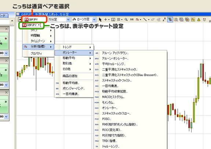Expand the トレンド indicator submenu
211x149 pixels.
click(74, 47)
